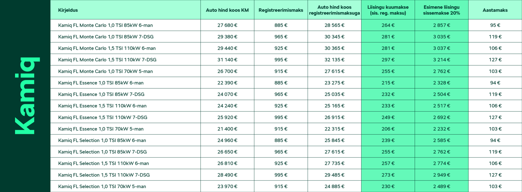
Task: Select the 206 € monthly lease cell
Action: point(388,129)
